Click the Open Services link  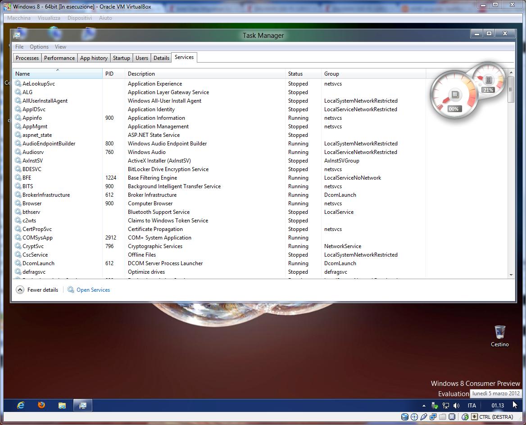[93, 290]
